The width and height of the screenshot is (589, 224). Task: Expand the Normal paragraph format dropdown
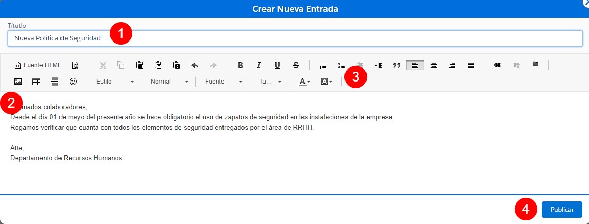(169, 82)
